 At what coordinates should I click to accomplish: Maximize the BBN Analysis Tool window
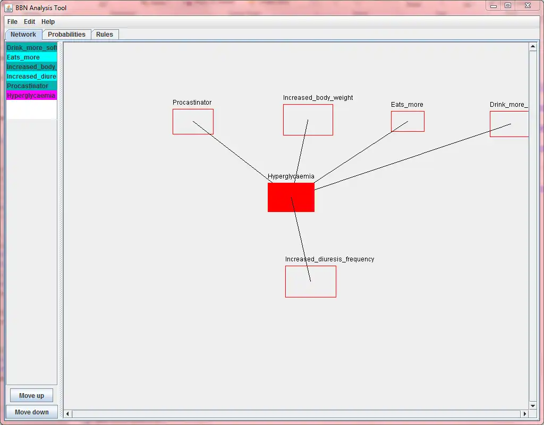[508, 5]
